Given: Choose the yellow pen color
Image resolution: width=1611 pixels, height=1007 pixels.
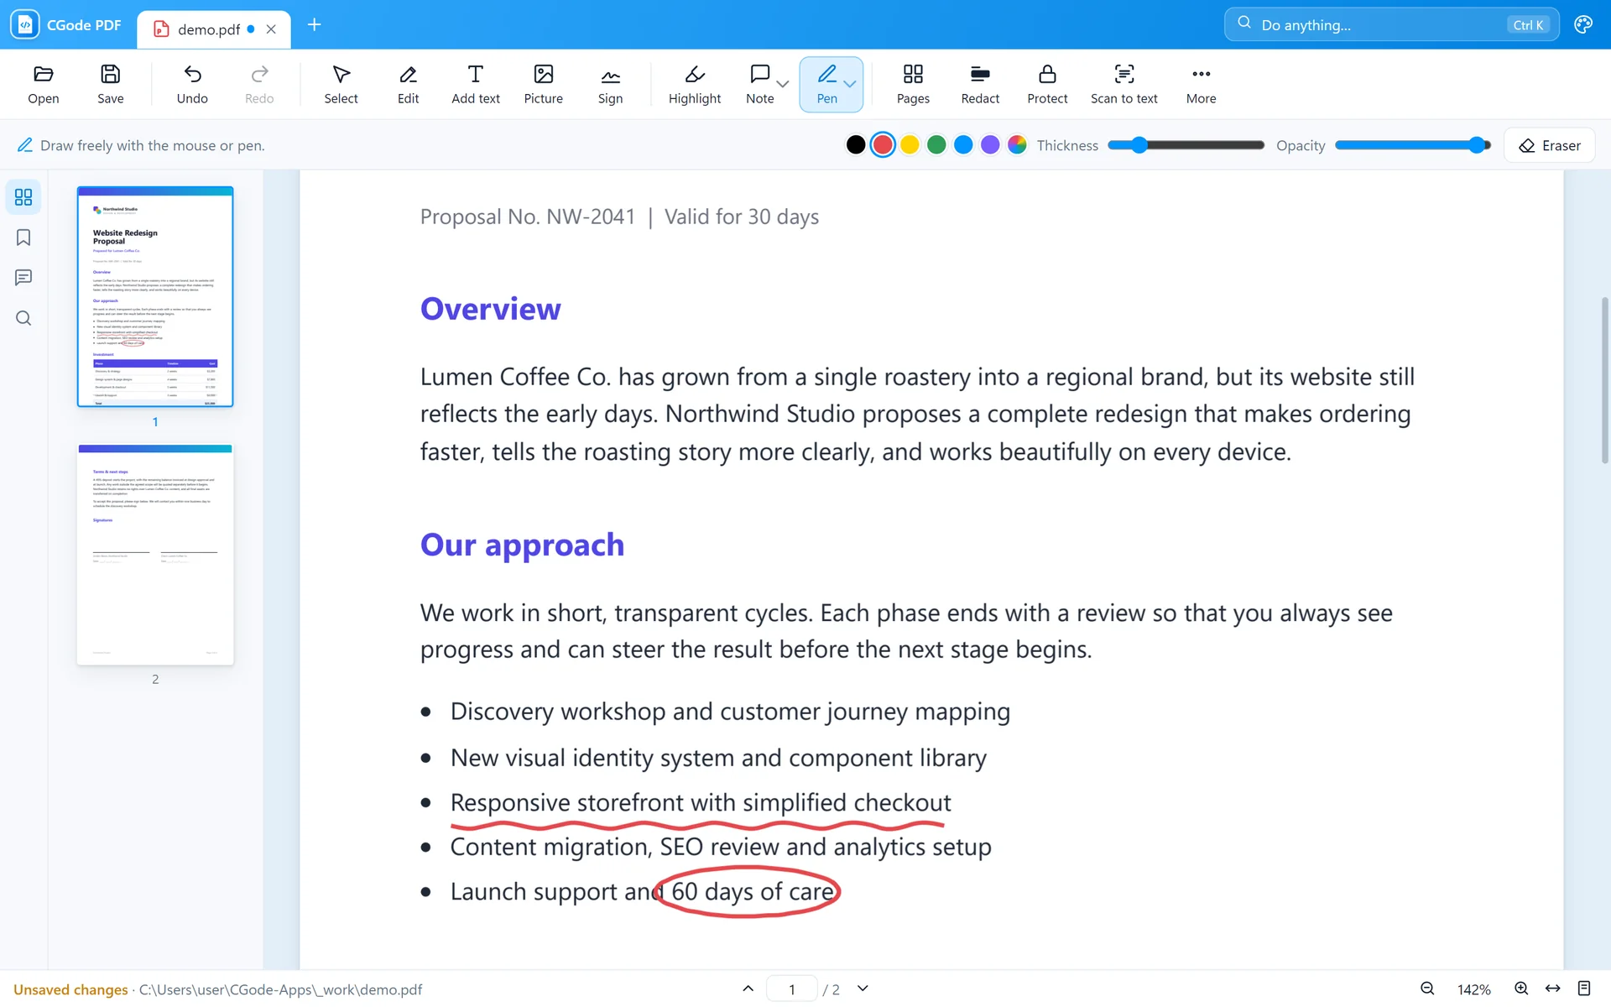Looking at the screenshot, I should pyautogui.click(x=910, y=145).
